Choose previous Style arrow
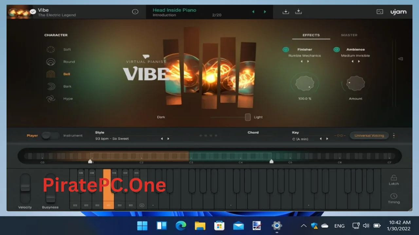Viewport: 419px width, 235px height. pos(162,139)
